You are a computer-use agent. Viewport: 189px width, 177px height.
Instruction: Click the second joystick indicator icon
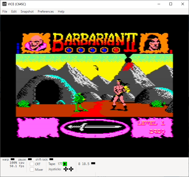pyautogui.click(x=71, y=169)
